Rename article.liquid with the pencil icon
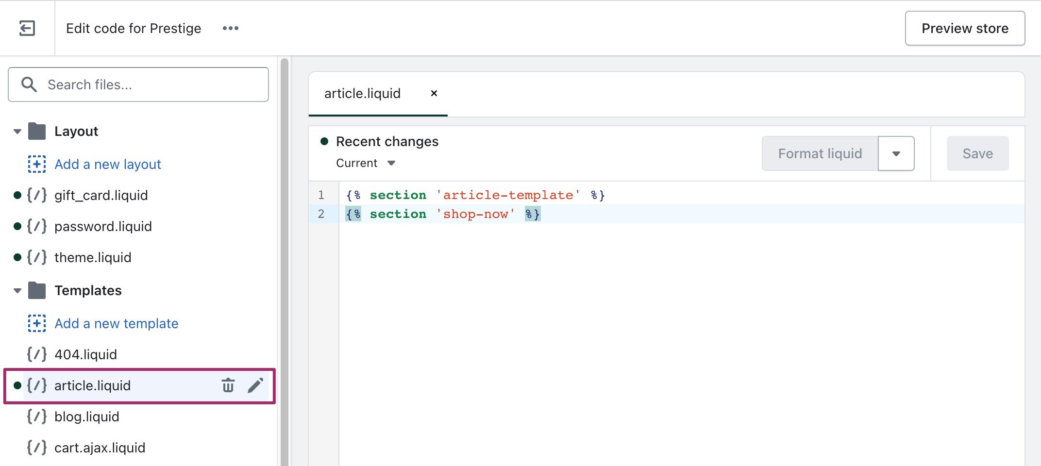 coord(255,385)
